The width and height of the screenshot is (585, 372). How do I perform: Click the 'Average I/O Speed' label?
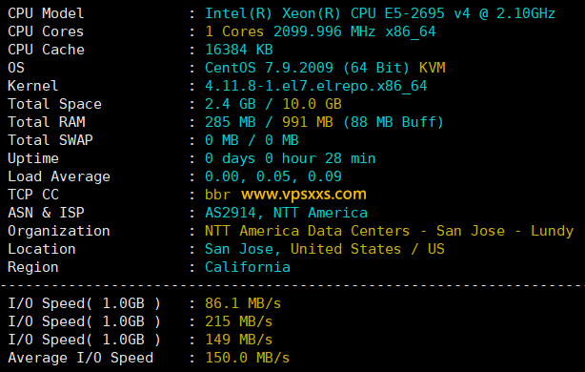81,358
